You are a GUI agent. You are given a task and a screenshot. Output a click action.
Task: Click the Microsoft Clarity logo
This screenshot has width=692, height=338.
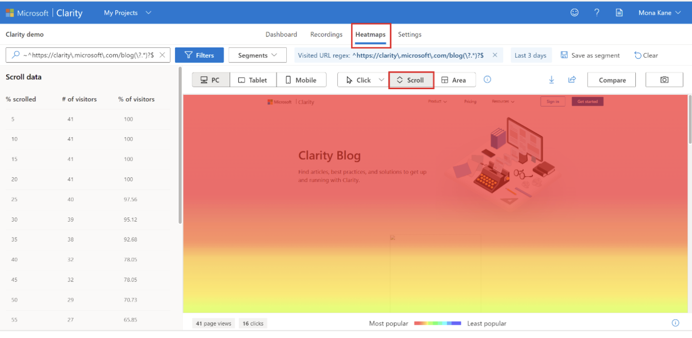(x=44, y=13)
